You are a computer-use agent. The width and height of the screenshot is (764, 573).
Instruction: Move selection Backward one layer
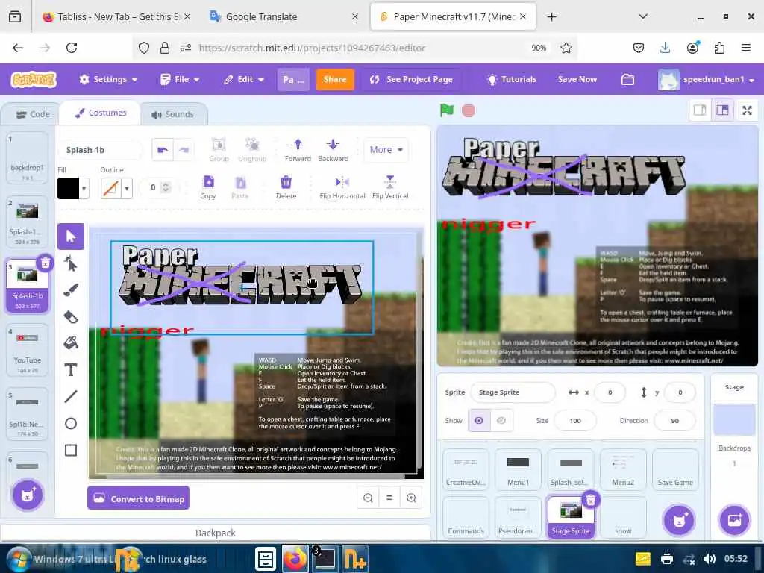[x=334, y=150]
